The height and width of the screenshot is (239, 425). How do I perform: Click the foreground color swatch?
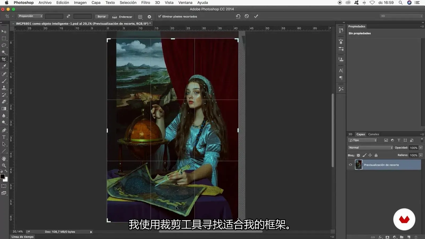(x=2, y=176)
